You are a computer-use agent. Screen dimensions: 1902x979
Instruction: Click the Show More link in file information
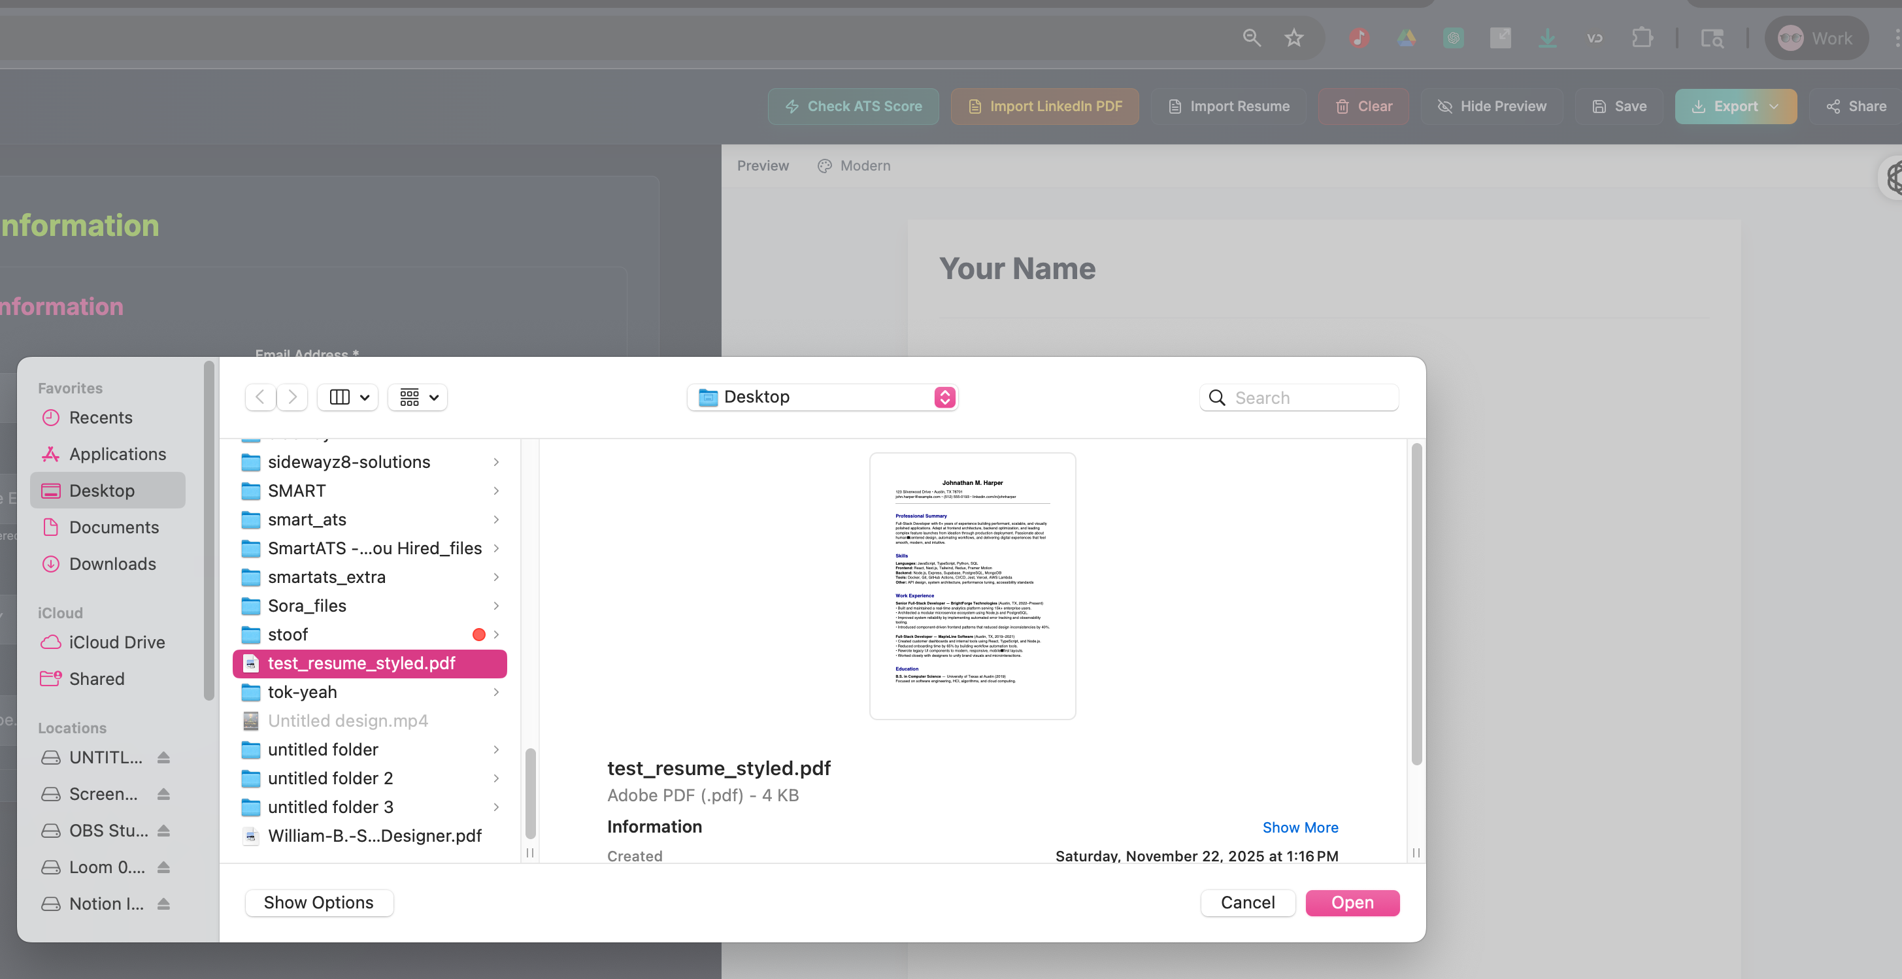[x=1300, y=827]
